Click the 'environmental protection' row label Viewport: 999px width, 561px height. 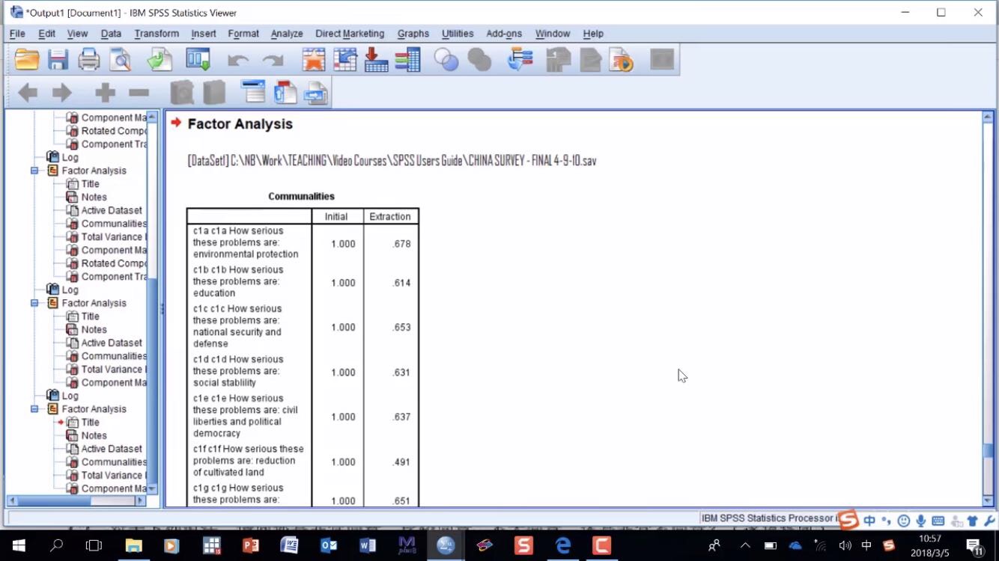tap(246, 242)
